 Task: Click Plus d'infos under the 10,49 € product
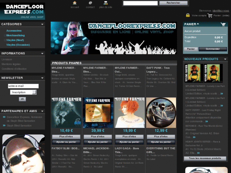pos(66,136)
